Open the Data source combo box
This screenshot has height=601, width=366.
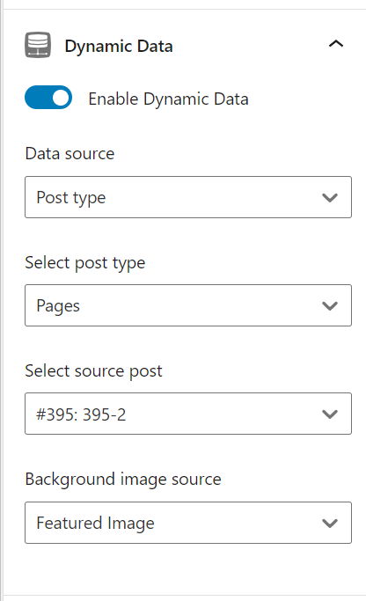[188, 197]
